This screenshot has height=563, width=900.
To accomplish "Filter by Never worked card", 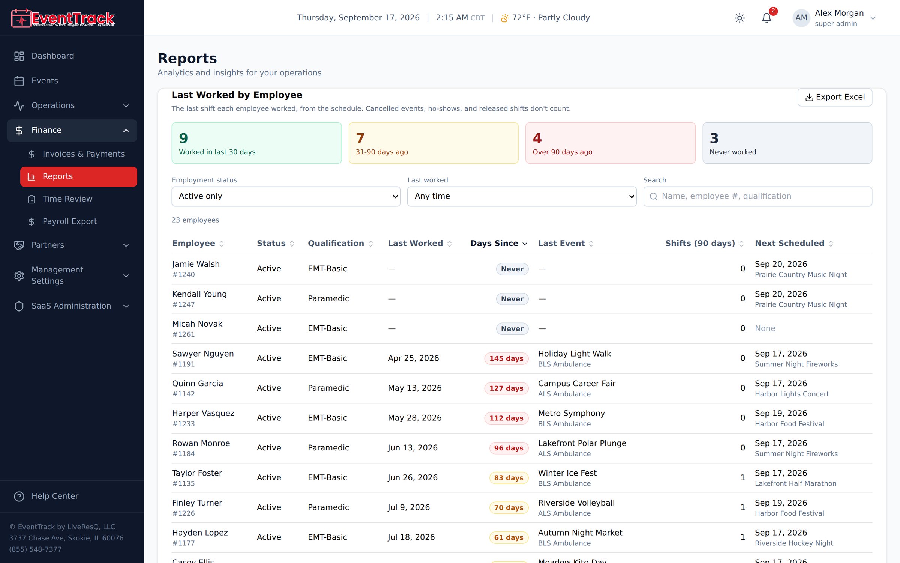I will pyautogui.click(x=787, y=143).
